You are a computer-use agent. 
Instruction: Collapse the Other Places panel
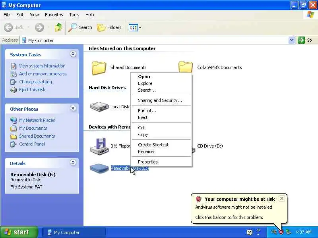click(73, 108)
